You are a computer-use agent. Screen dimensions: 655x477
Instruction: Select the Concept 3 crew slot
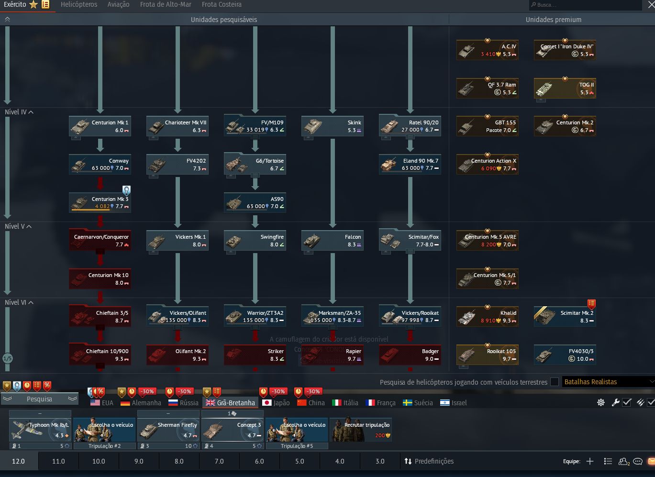(x=233, y=430)
